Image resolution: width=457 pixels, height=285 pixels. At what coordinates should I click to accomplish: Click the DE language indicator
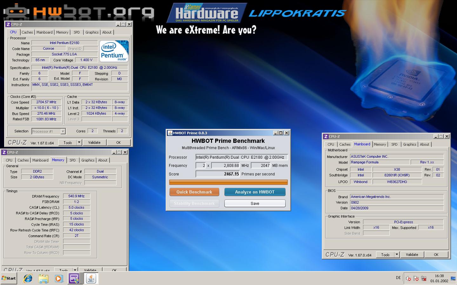point(398,278)
